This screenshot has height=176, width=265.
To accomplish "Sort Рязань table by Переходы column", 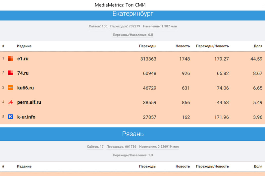I will [x=147, y=166].
